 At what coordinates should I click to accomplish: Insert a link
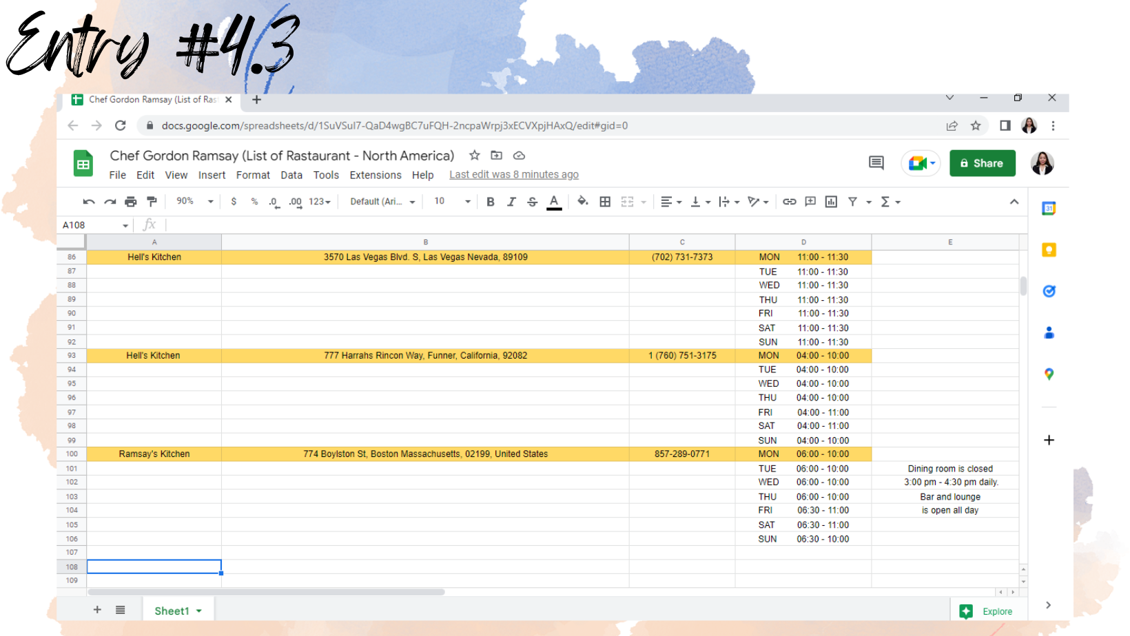coord(790,202)
